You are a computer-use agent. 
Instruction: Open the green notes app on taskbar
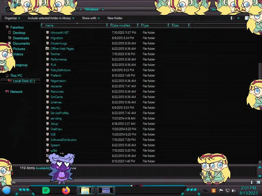[x=46, y=190]
